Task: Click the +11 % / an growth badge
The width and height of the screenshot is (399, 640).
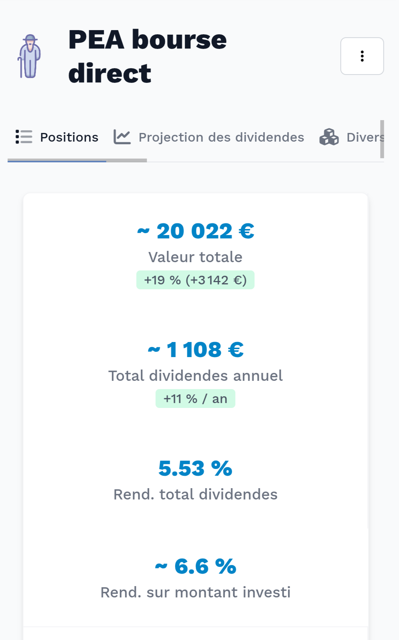Action: (x=195, y=399)
